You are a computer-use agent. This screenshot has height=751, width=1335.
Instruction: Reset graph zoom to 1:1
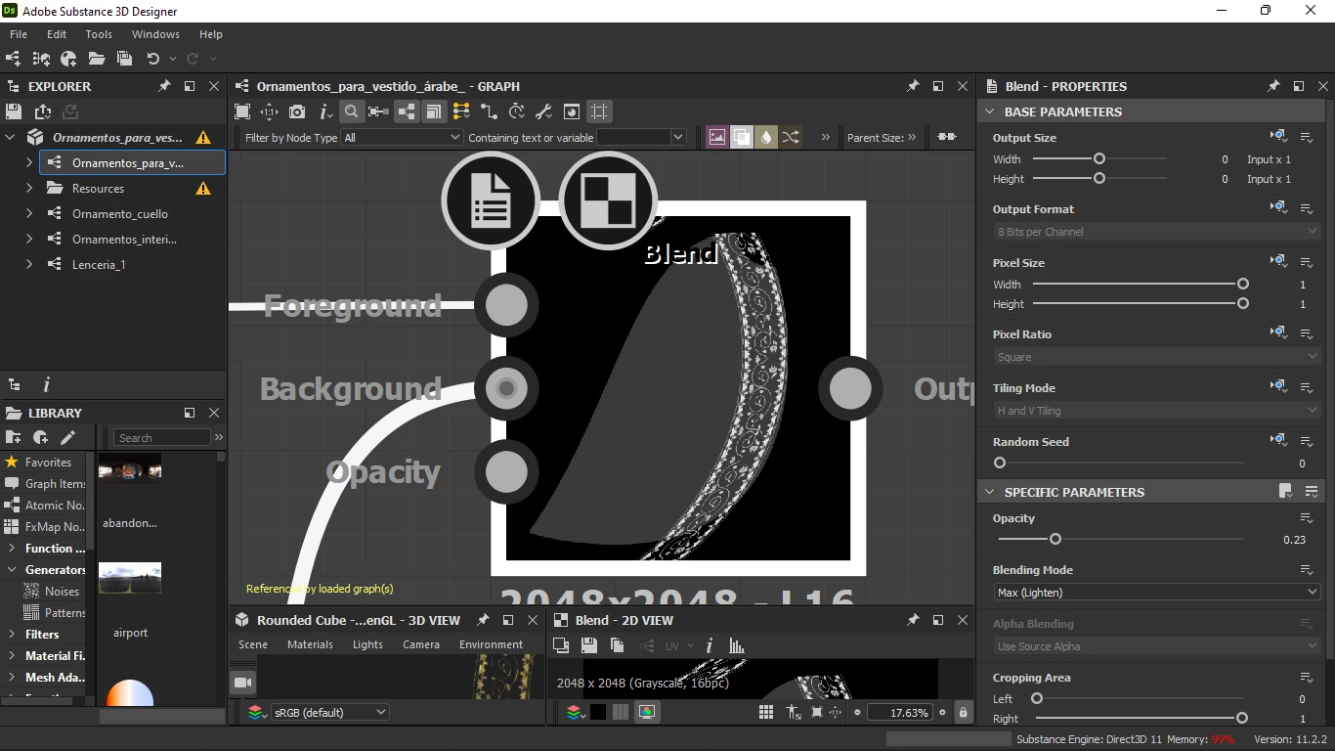270,111
